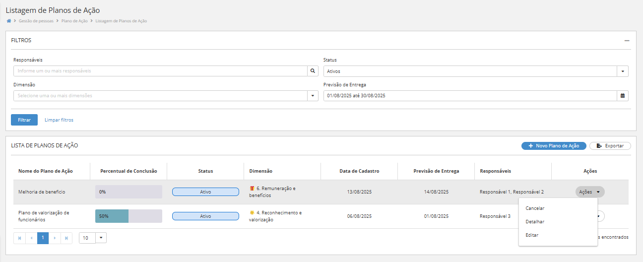The width and height of the screenshot is (643, 262).
Task: Open the Status dropdown showing Ativos
Action: point(623,71)
